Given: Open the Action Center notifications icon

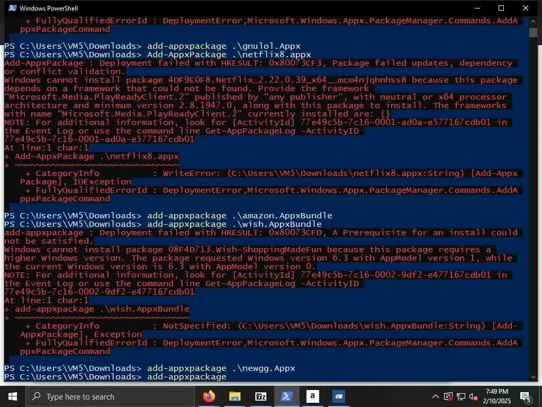Looking at the screenshot, I should click(x=525, y=397).
